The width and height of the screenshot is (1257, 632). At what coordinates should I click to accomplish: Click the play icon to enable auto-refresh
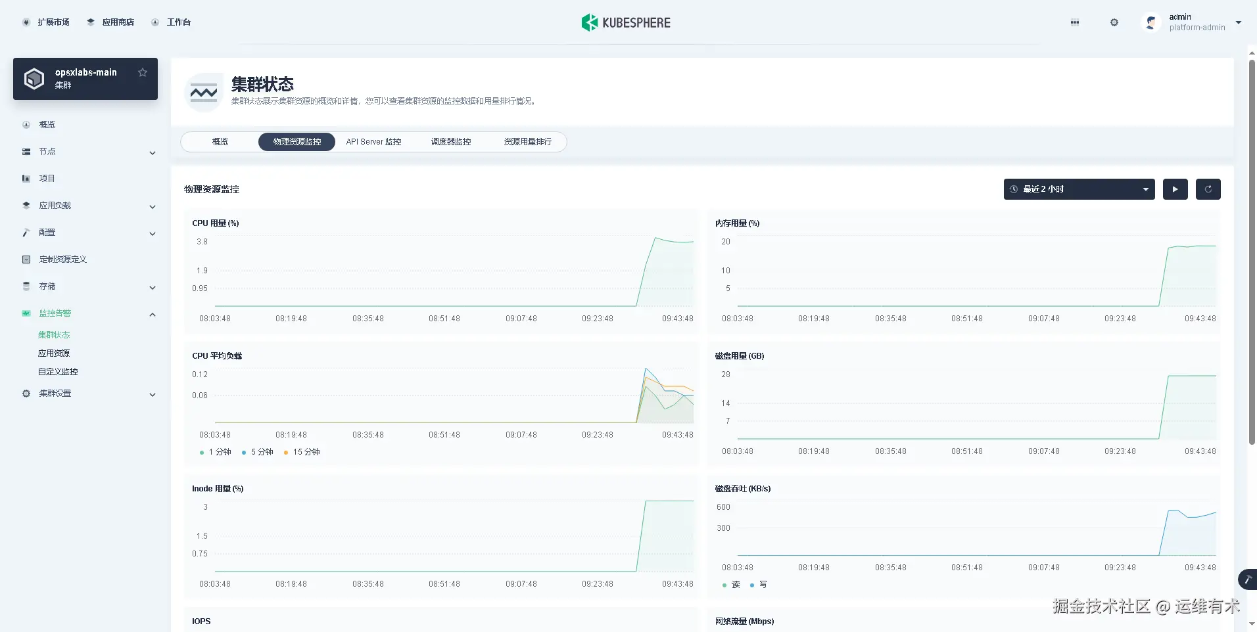(1175, 189)
